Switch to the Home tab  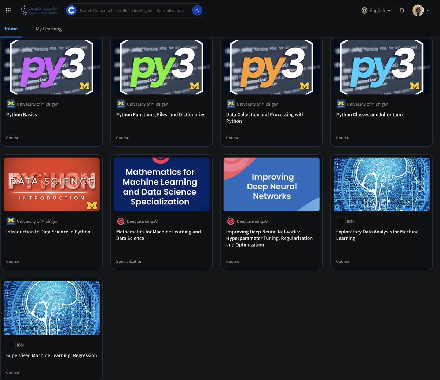point(11,29)
